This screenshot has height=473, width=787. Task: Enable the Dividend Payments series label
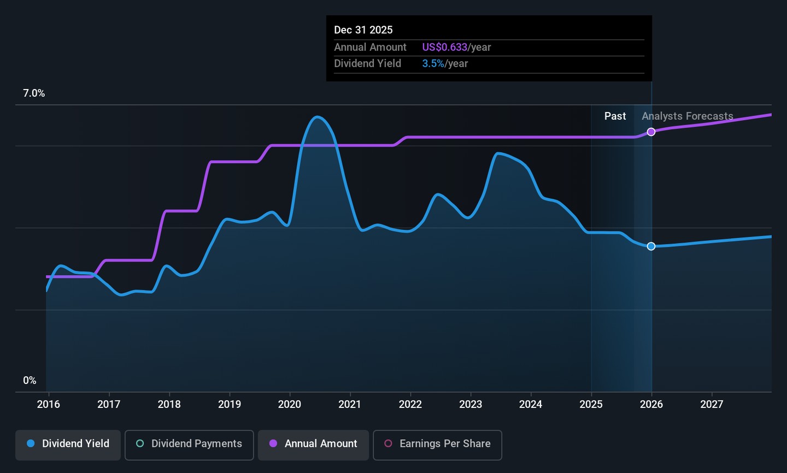coord(196,444)
